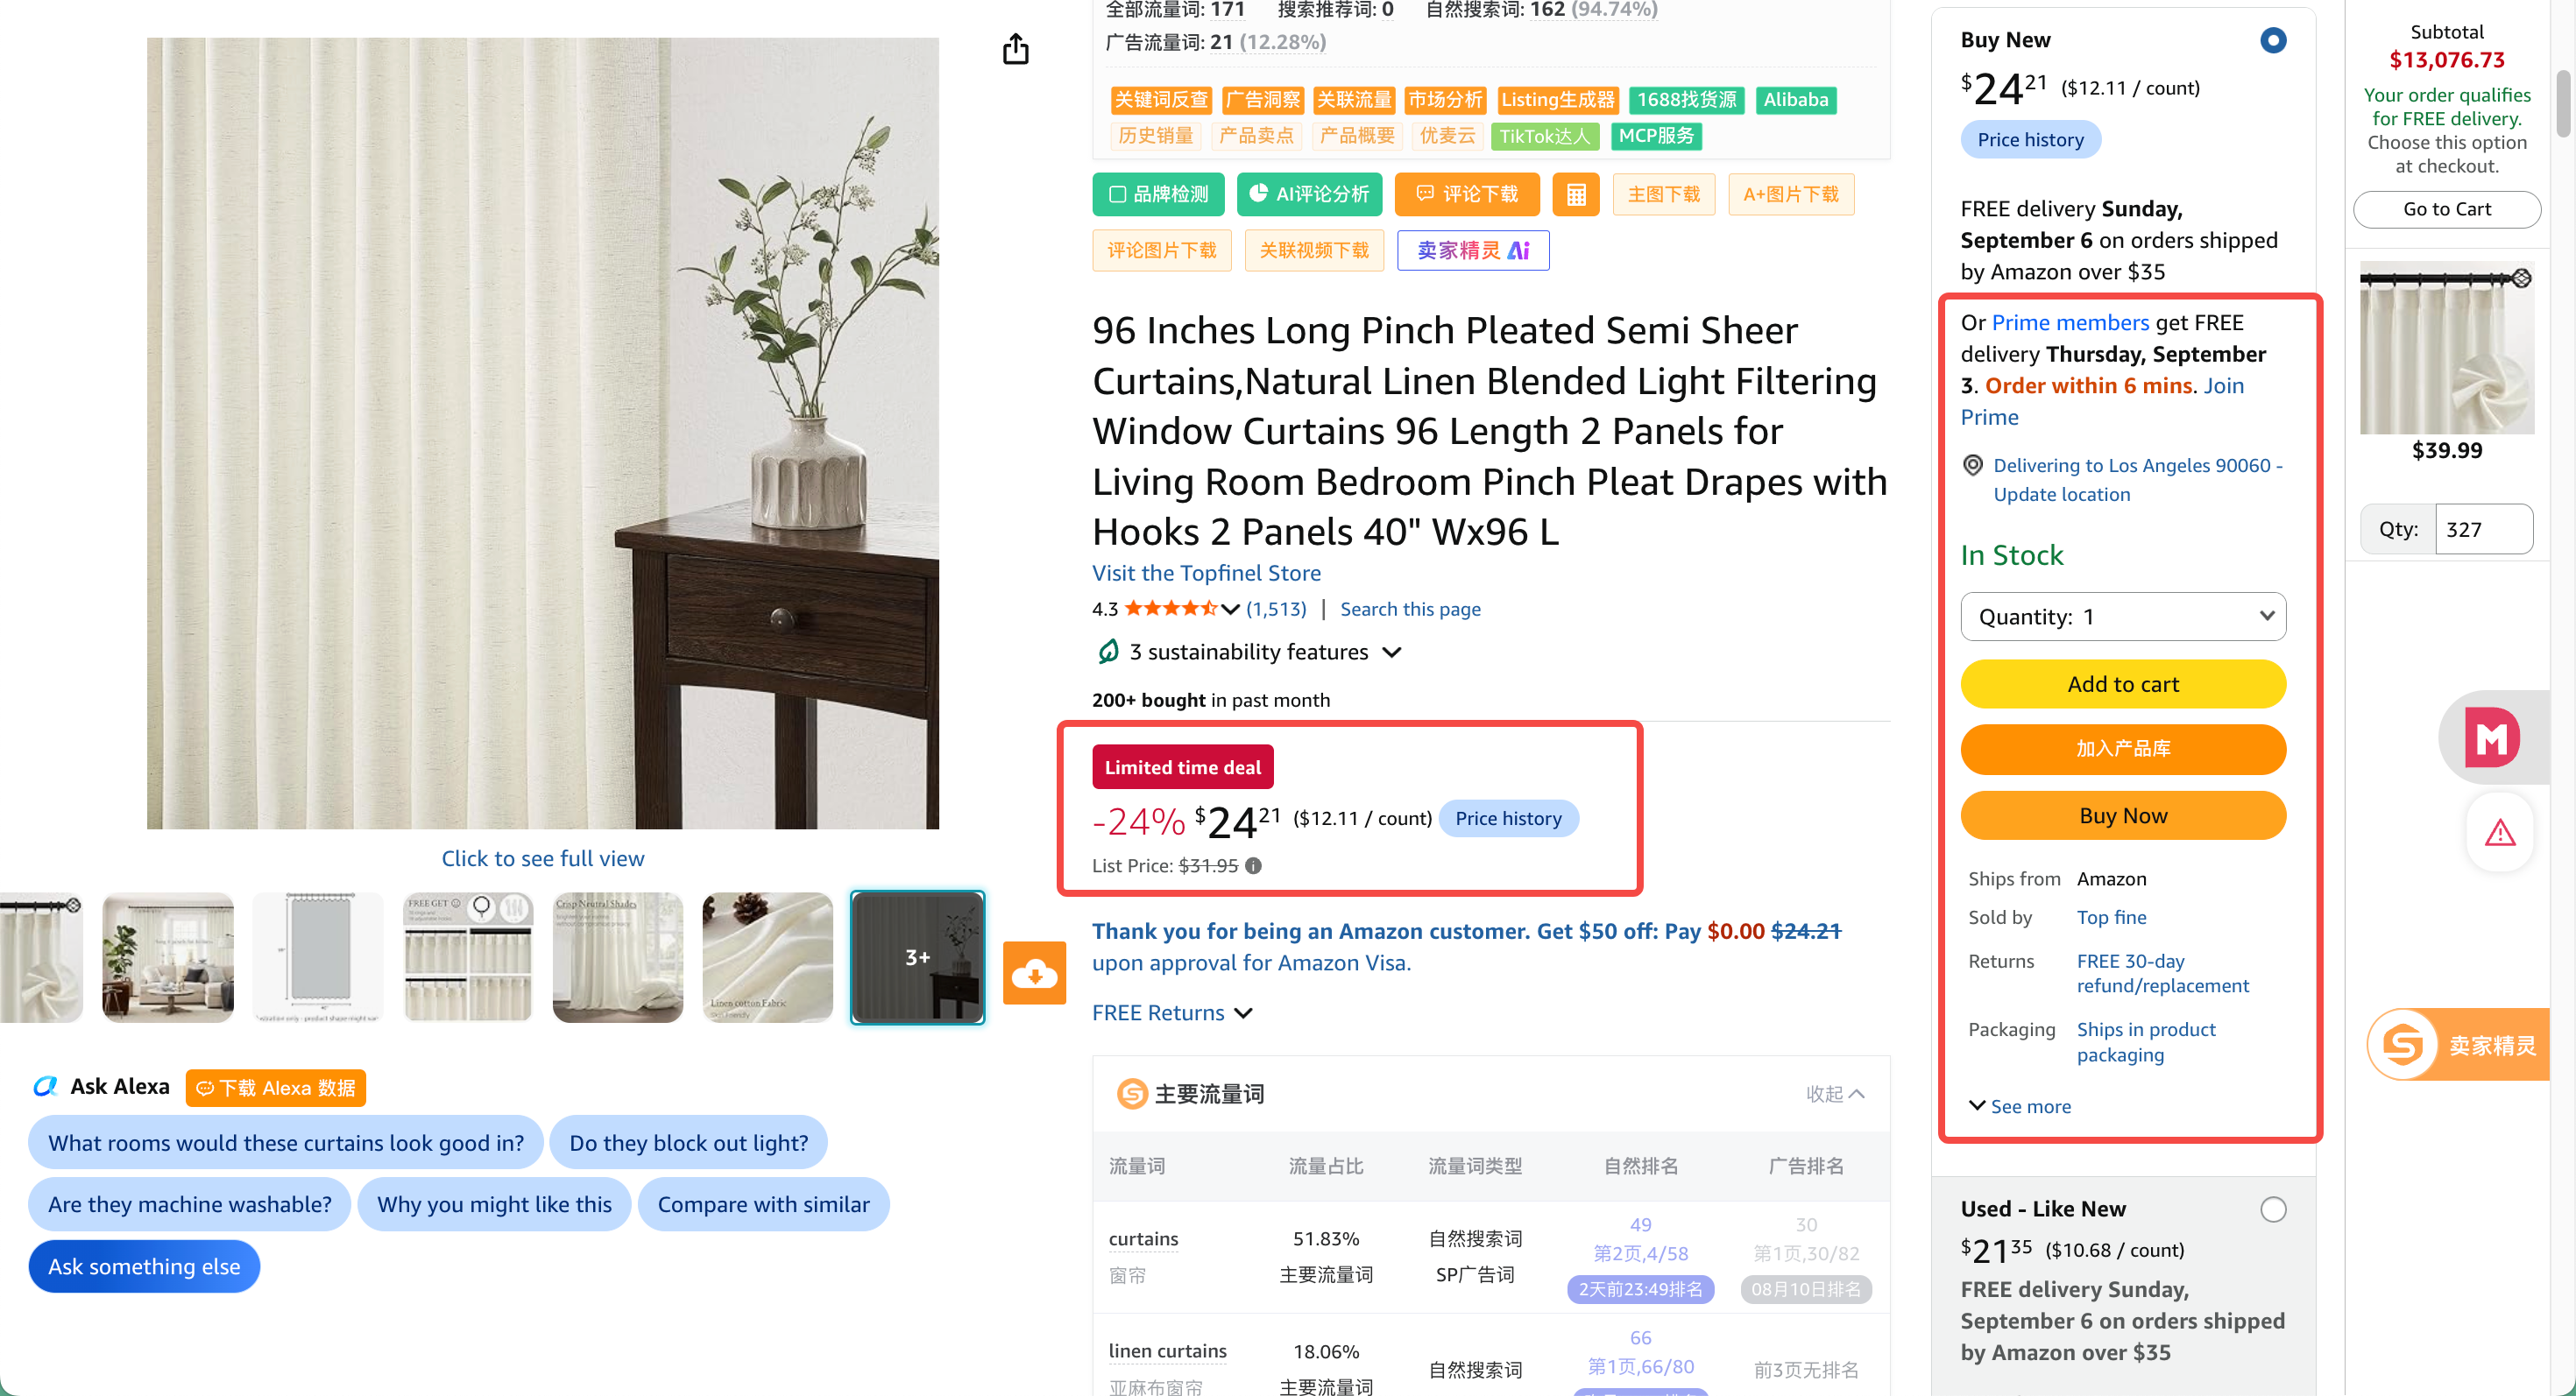Viewport: 2576px width, 1396px height.
Task: Click the share icon above product image
Action: (x=1015, y=49)
